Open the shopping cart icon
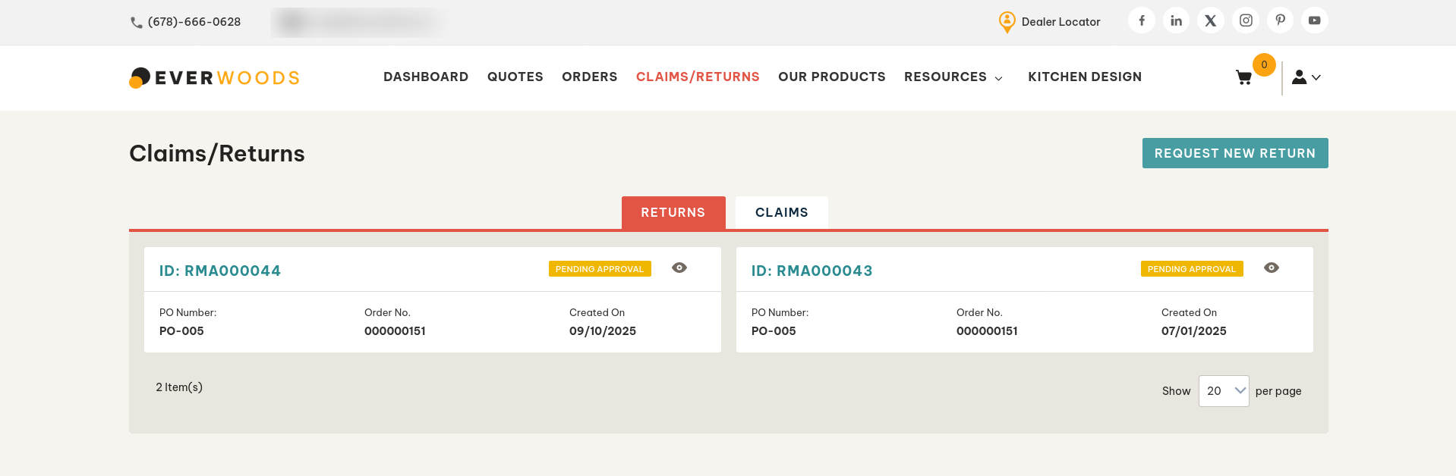Image resolution: width=1456 pixels, height=476 pixels. (1243, 77)
